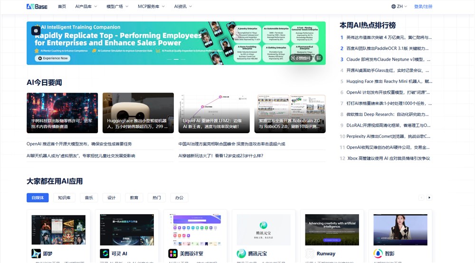Expand the MCP服务库 dropdown menu
475x263 pixels.
click(151, 6)
